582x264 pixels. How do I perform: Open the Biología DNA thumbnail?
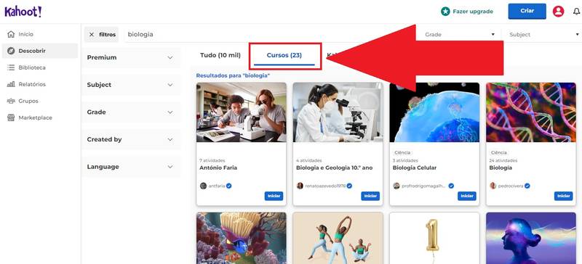coord(531,112)
